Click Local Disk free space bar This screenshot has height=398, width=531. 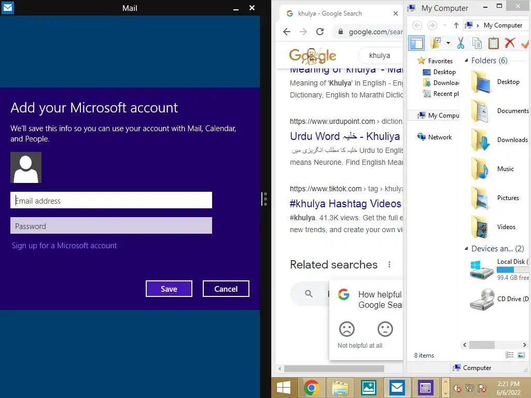pyautogui.click(x=513, y=269)
